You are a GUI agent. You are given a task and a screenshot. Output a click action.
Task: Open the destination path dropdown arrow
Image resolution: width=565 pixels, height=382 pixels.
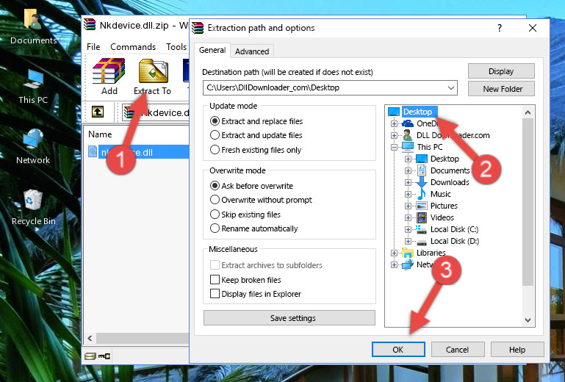pos(451,88)
